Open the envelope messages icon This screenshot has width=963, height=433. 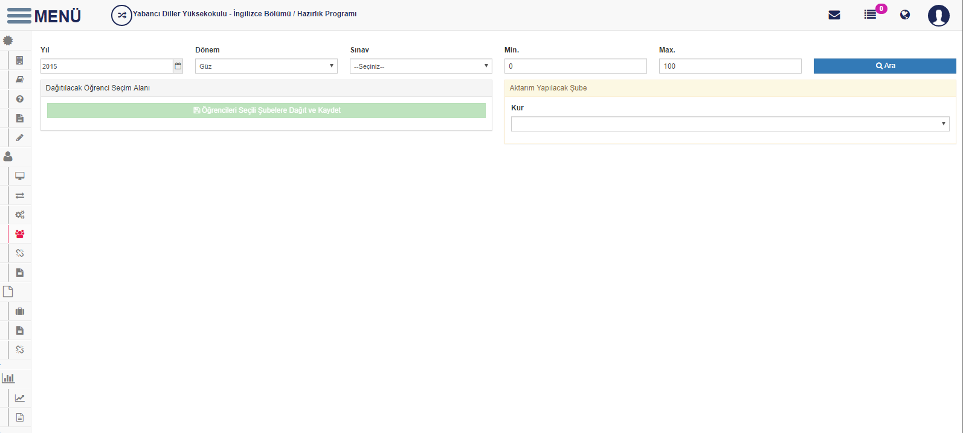pyautogui.click(x=834, y=15)
